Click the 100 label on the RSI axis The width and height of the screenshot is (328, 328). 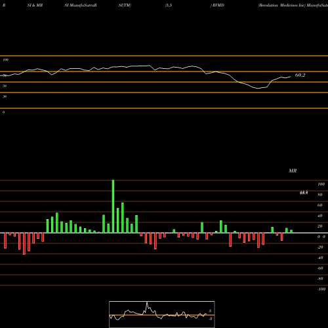[5, 60]
